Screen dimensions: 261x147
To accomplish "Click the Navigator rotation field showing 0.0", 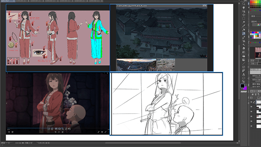I will click(x=253, y=64).
